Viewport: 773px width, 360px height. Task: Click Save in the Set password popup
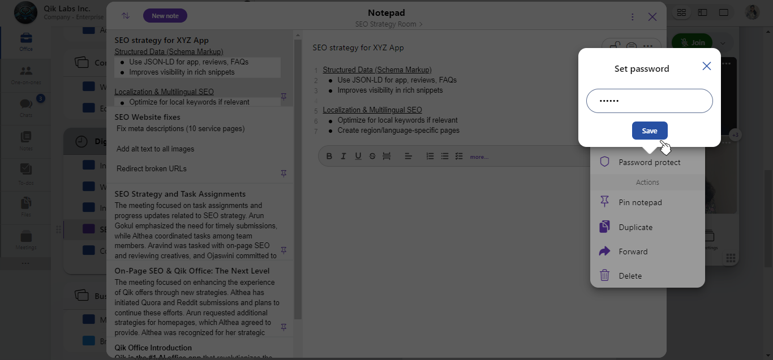pos(650,131)
